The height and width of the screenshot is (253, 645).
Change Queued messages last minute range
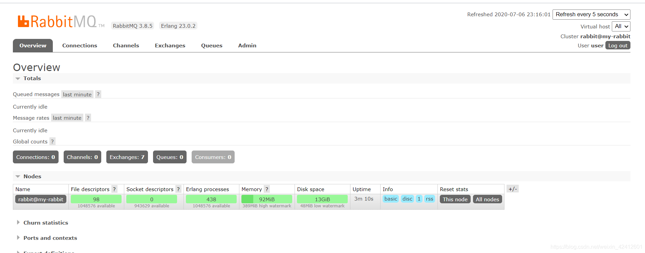77,94
